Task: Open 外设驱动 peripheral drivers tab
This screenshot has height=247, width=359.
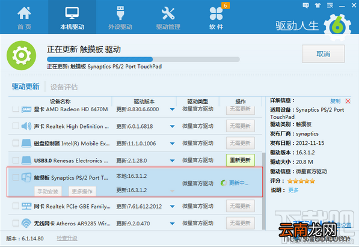Action: tap(120, 17)
